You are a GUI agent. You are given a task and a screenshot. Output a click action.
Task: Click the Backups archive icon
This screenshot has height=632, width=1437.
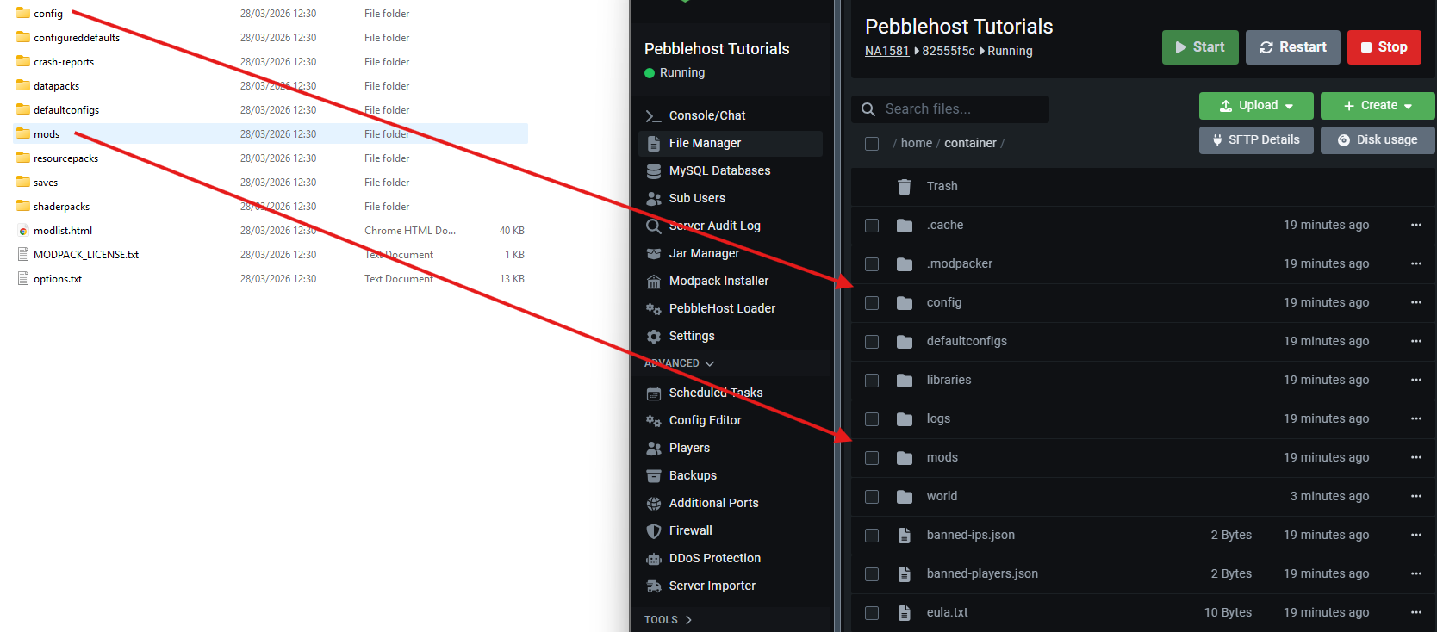tap(654, 476)
